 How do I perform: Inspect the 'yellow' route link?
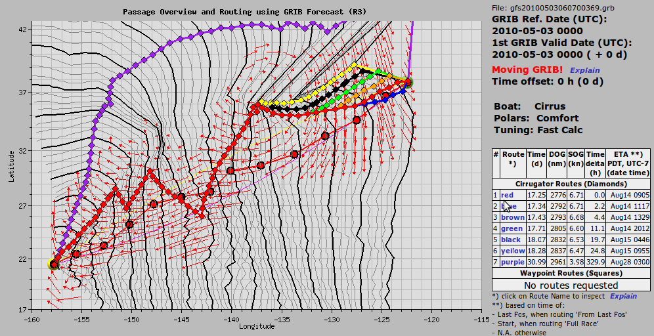click(513, 251)
